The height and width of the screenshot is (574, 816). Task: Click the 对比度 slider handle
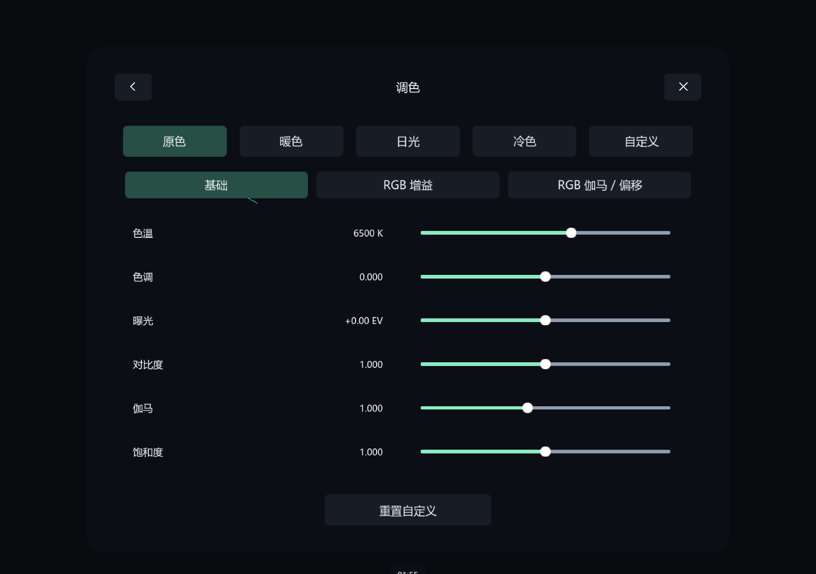545,364
